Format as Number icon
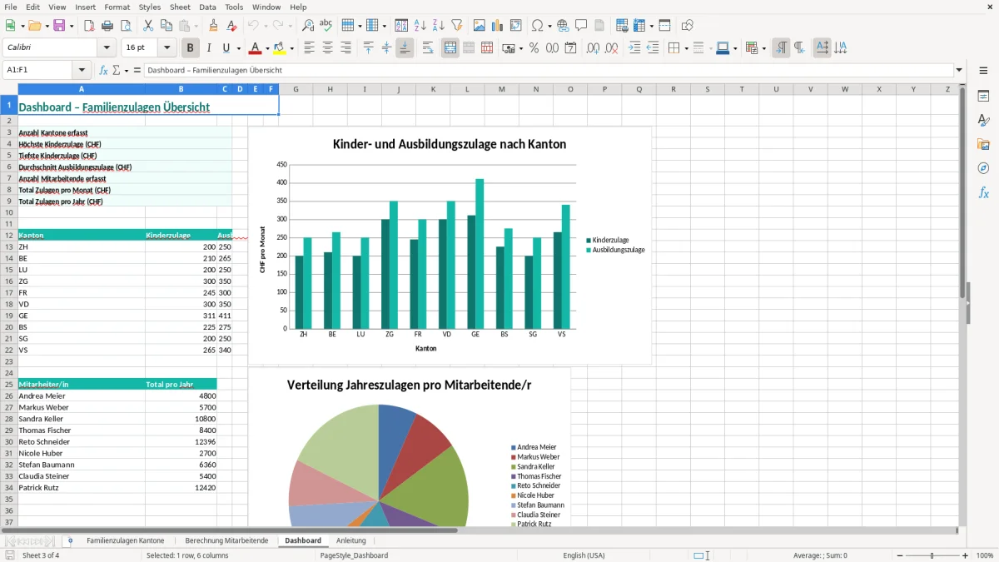999x562 pixels. coord(552,48)
